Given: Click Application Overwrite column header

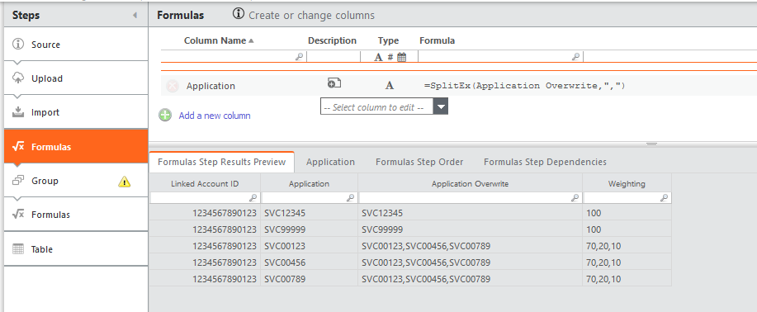Looking at the screenshot, I should [470, 183].
